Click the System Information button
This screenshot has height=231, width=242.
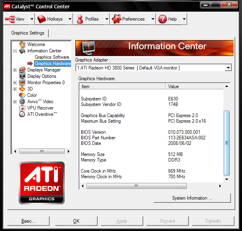[192, 198]
